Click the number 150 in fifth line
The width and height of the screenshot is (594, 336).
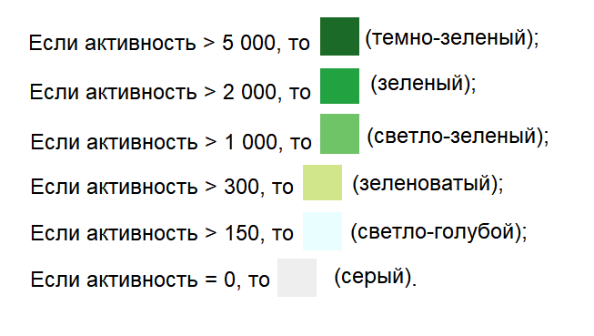point(243,233)
